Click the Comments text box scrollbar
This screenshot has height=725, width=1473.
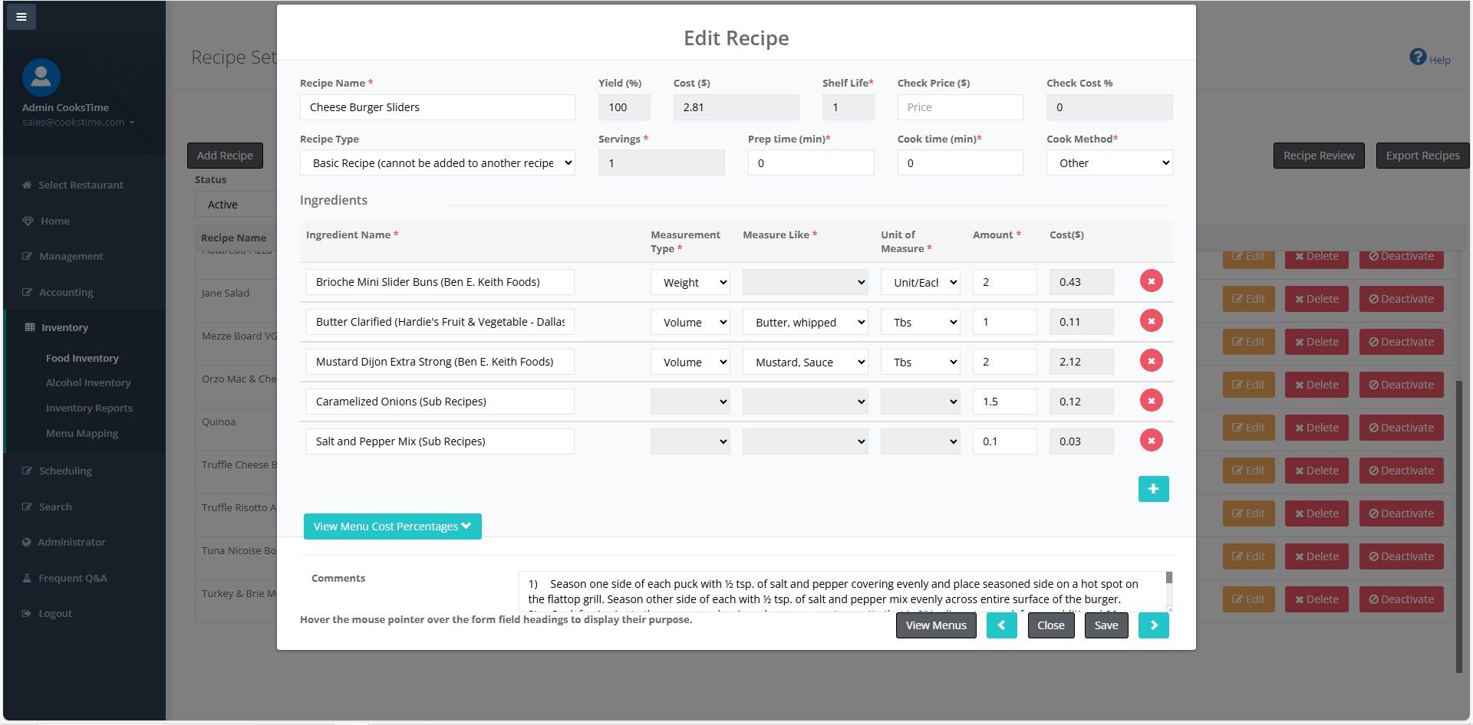[x=1169, y=590]
